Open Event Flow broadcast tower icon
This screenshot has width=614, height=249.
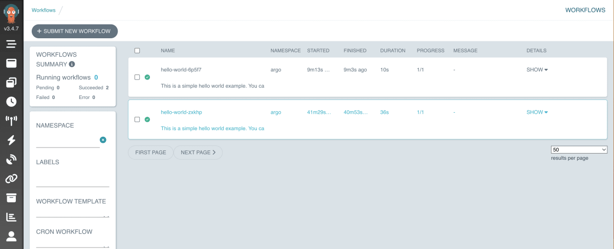11,121
